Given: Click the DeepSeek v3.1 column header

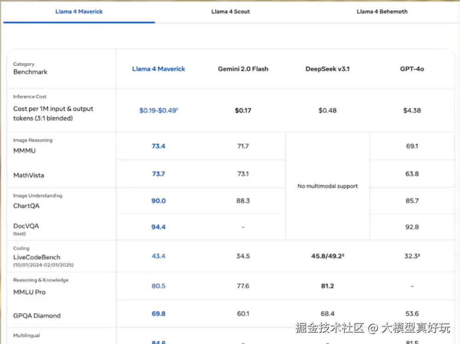Looking at the screenshot, I should (x=327, y=69).
